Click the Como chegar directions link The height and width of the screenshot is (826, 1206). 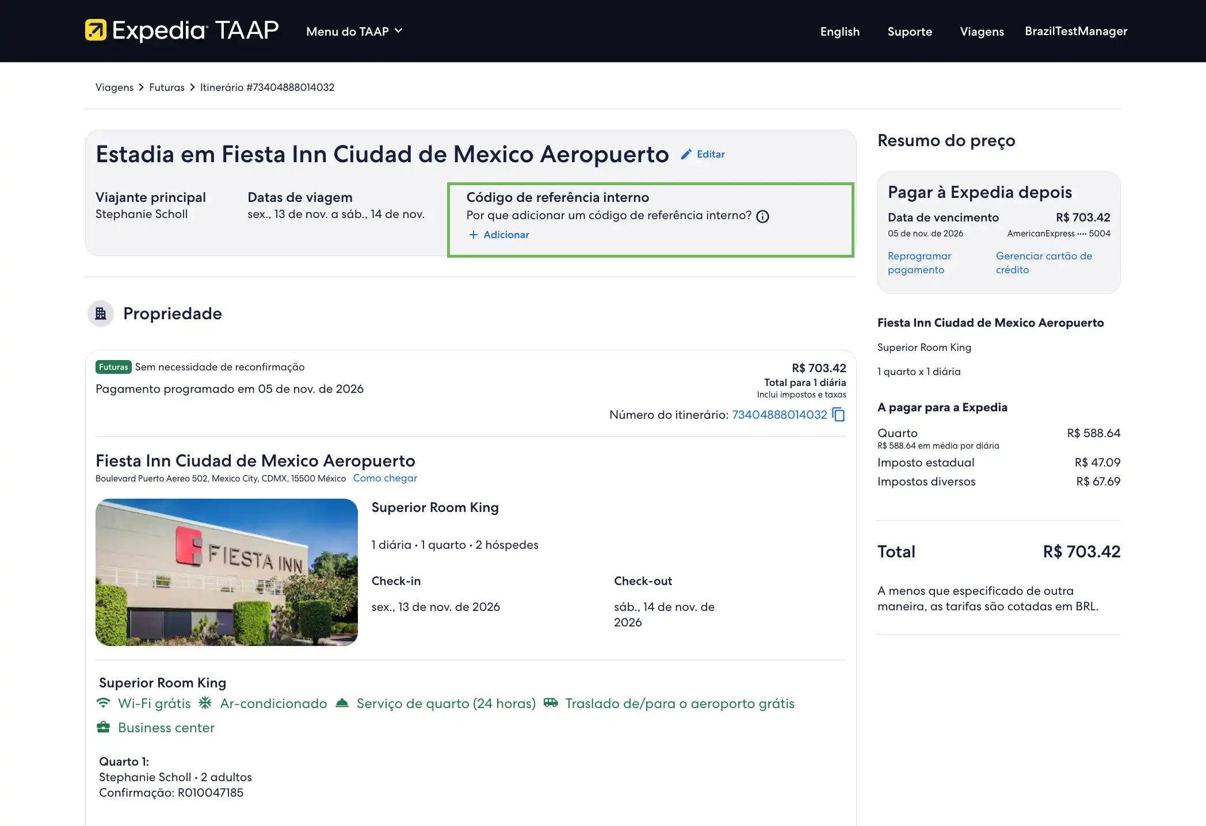[385, 478]
